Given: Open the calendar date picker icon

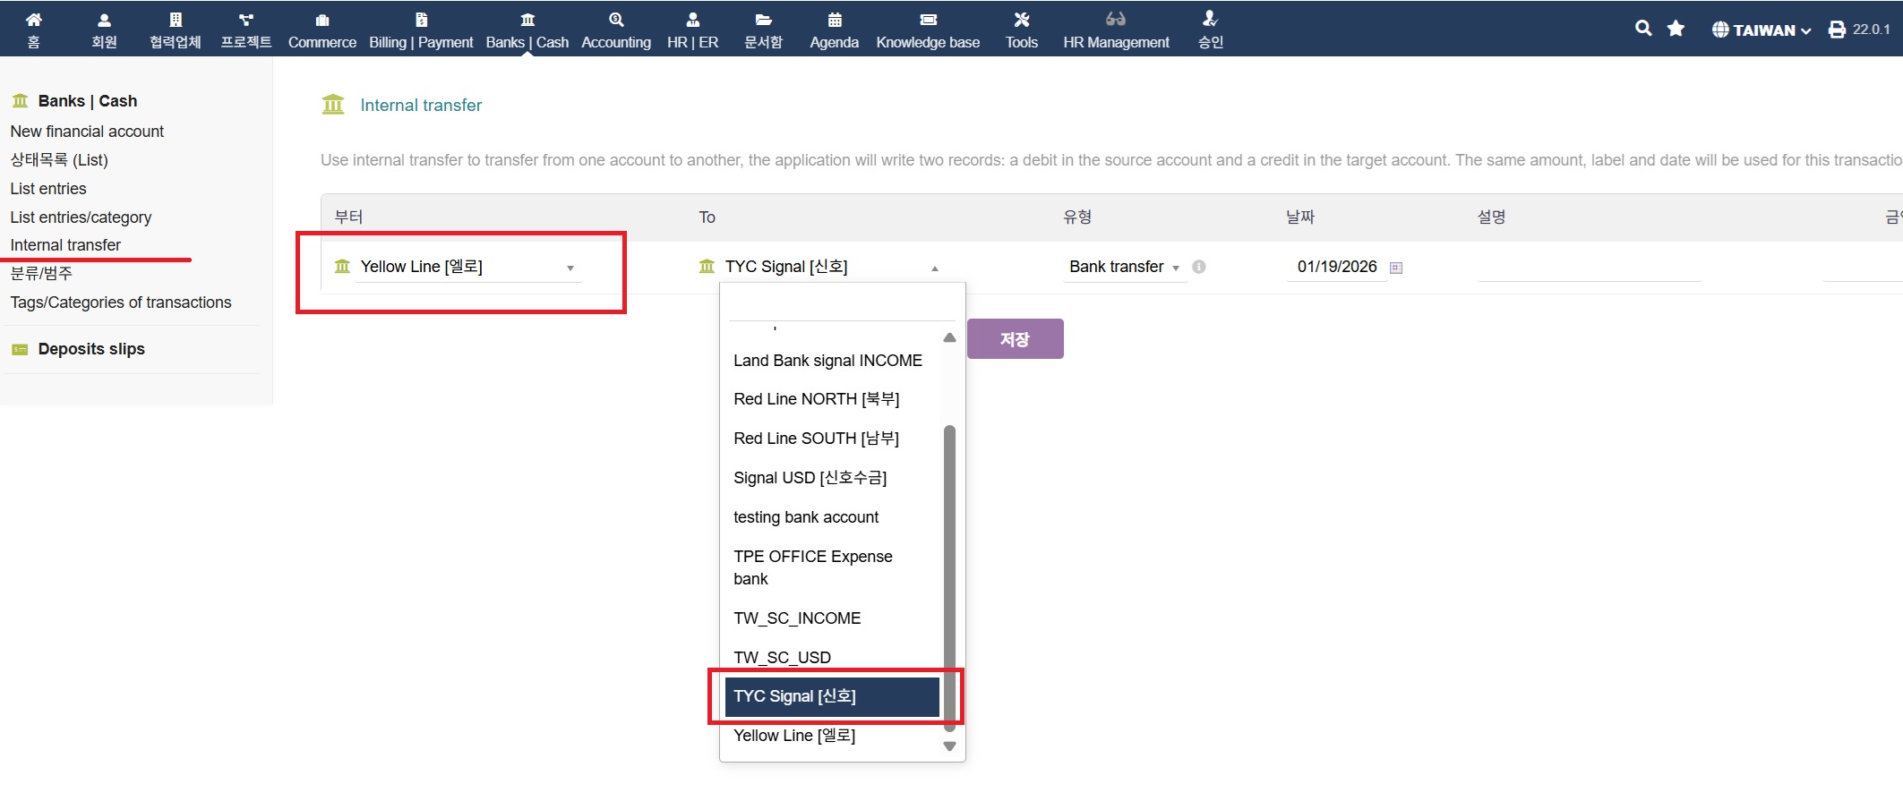Looking at the screenshot, I should (x=1395, y=268).
